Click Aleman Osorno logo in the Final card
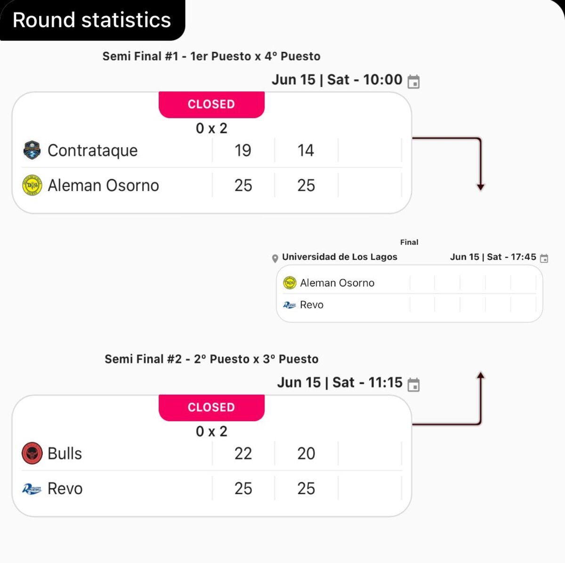The width and height of the screenshot is (565, 563). pos(290,283)
